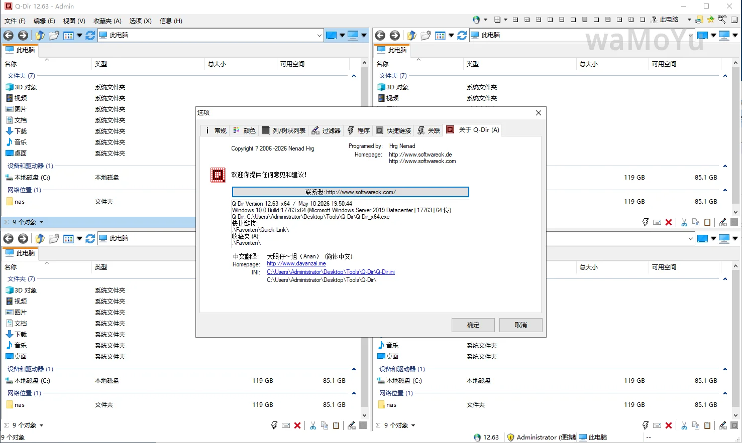The image size is (742, 443).
Task: Click the 联系我 softwareok.com button
Action: (351, 192)
